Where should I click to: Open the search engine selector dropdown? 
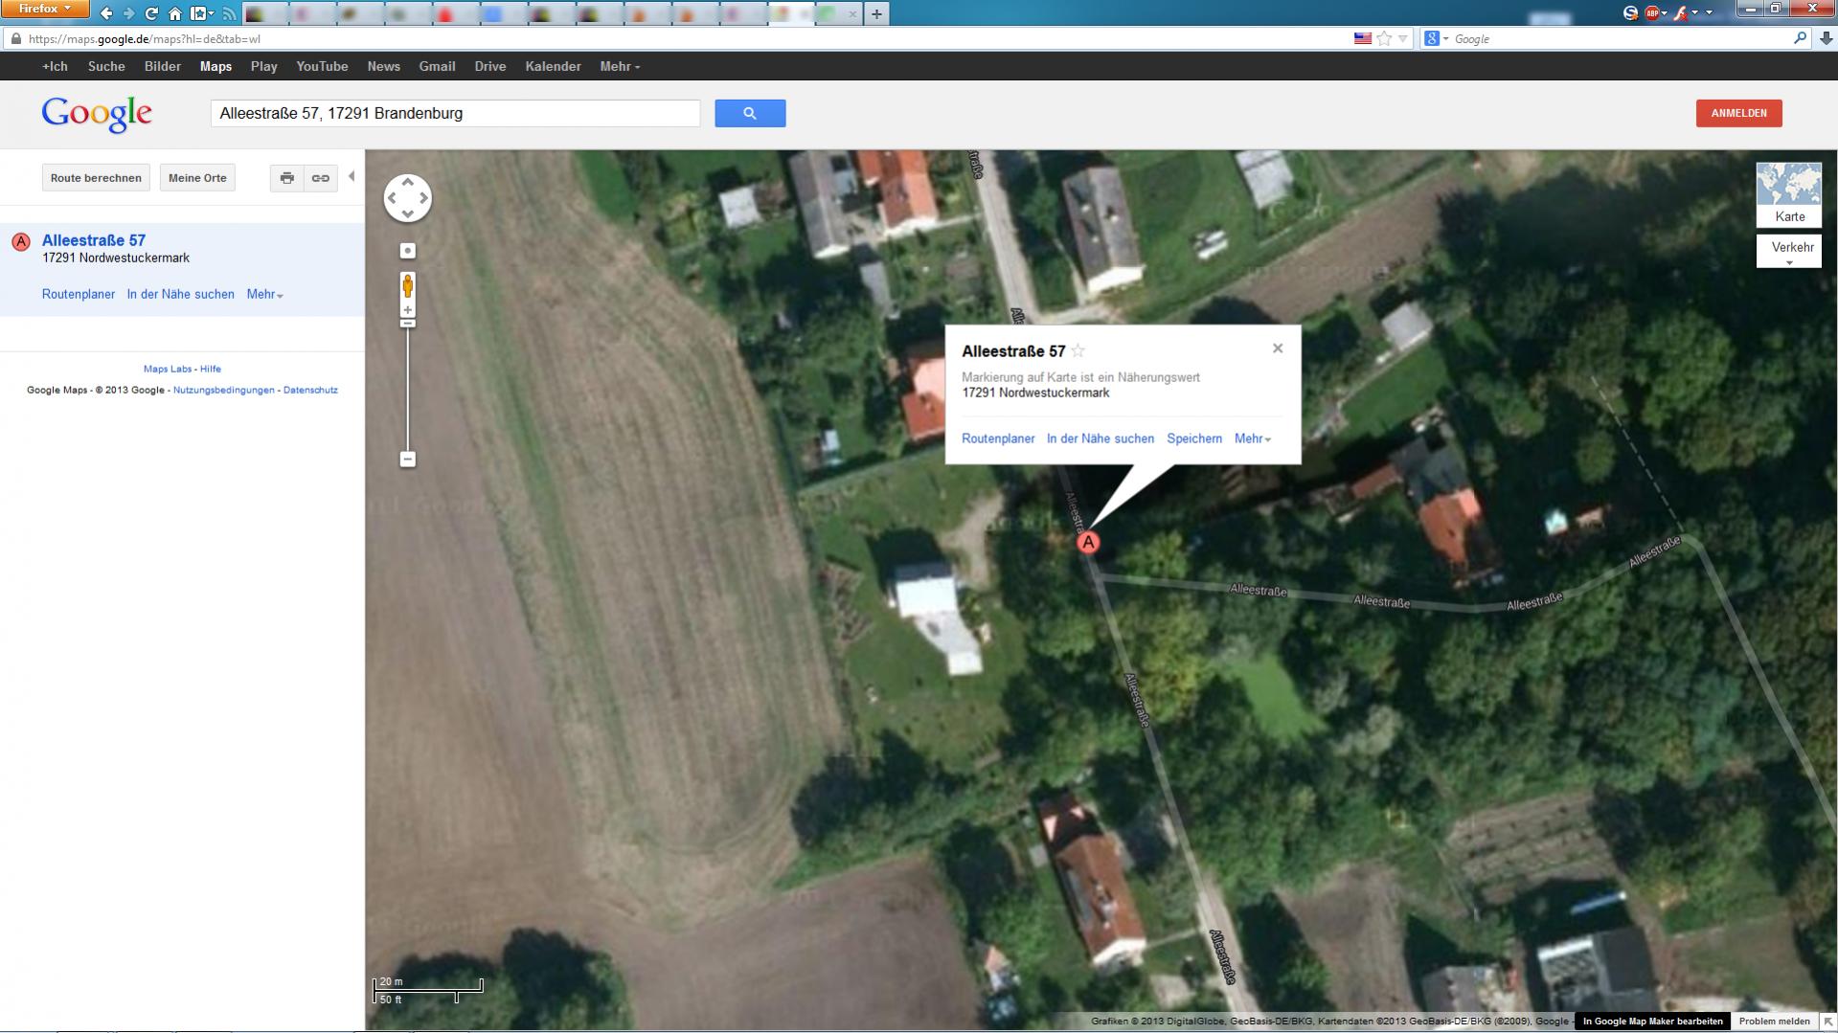click(x=1436, y=39)
